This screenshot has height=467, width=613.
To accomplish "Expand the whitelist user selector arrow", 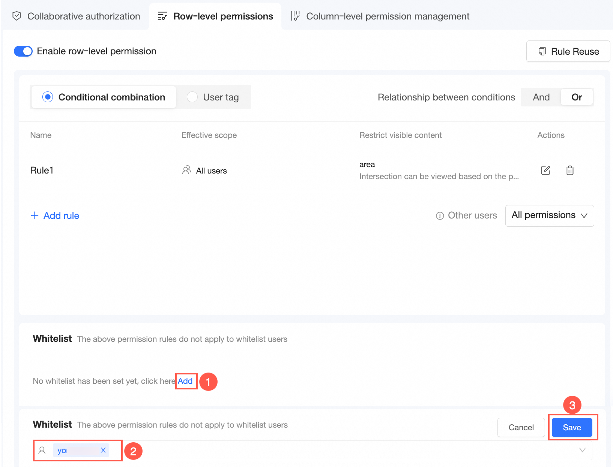I will click(x=582, y=450).
